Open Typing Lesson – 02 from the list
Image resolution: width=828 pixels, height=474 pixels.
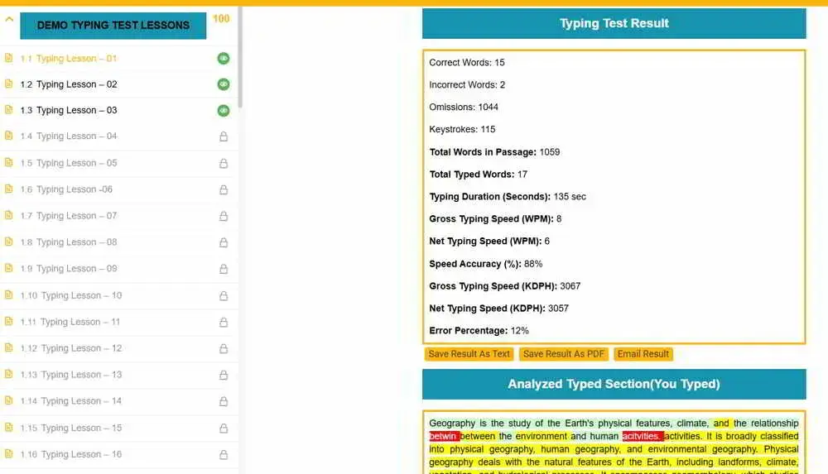(76, 84)
